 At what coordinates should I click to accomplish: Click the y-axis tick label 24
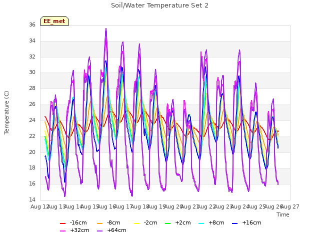click(32, 120)
